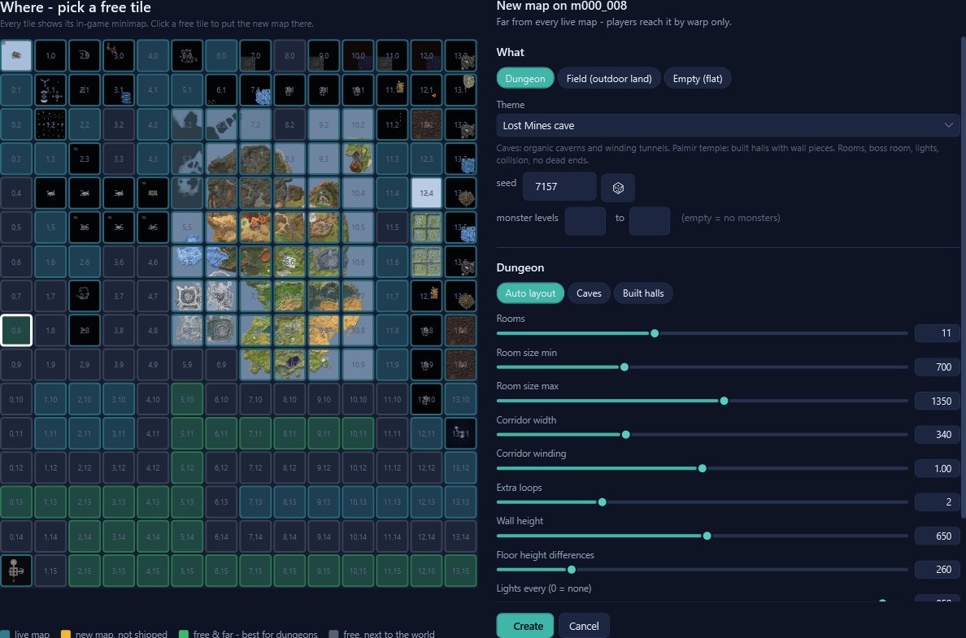Open the Theme dropdown Lost Mines cave
This screenshot has height=638, width=966.
click(x=728, y=125)
